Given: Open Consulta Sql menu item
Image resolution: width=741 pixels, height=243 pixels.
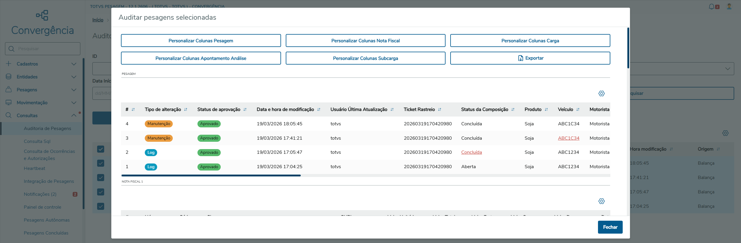Looking at the screenshot, I should (37, 141).
